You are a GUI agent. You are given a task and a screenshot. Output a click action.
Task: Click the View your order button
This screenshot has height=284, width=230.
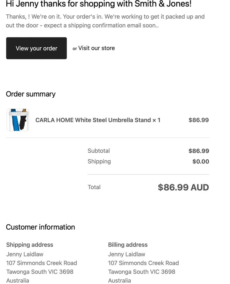click(36, 48)
